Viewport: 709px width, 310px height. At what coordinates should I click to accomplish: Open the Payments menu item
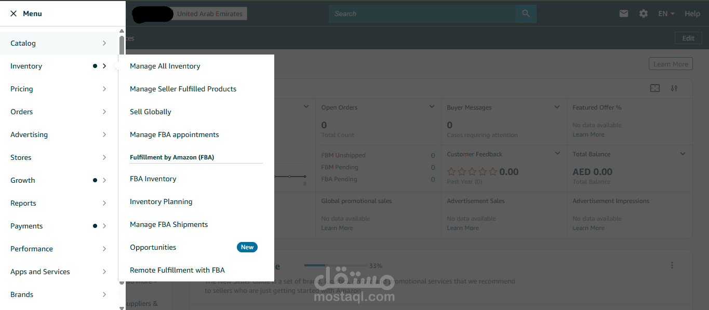click(x=59, y=226)
